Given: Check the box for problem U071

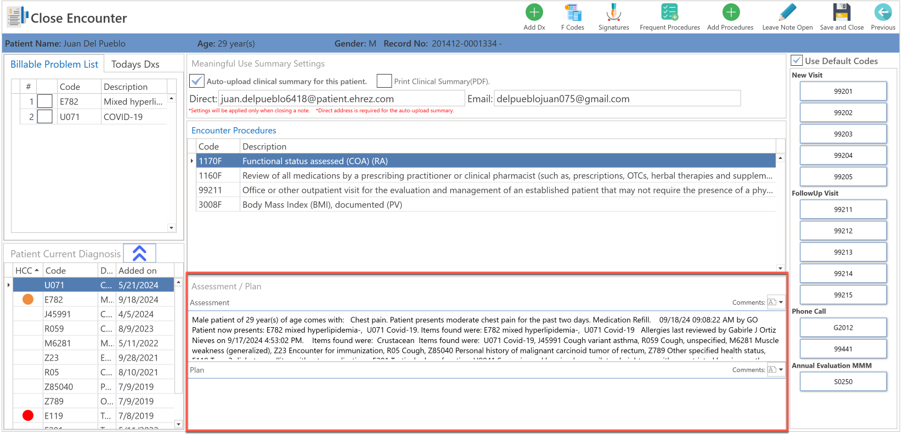Looking at the screenshot, I should tap(44, 117).
